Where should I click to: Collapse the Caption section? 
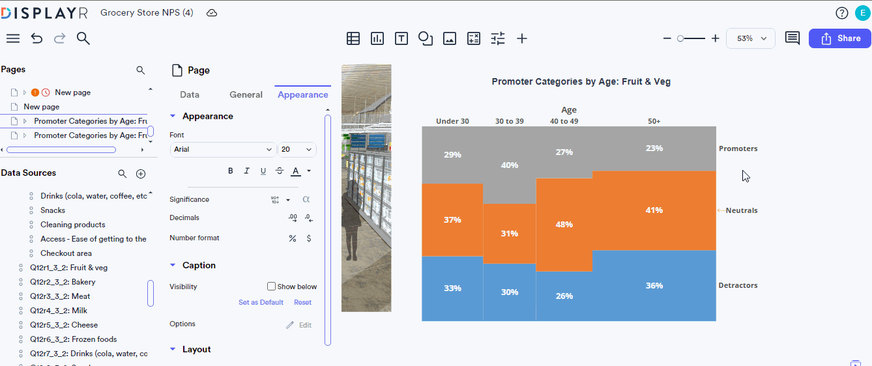click(x=173, y=266)
